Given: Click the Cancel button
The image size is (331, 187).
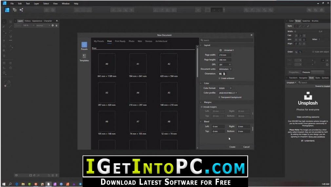Looking at the screenshot, I should pos(246,147).
